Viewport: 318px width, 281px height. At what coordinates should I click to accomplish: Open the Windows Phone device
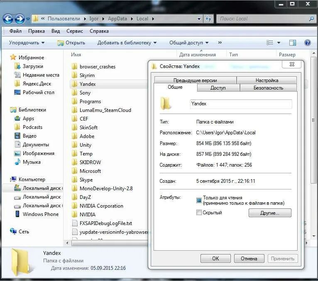pyautogui.click(x=41, y=214)
